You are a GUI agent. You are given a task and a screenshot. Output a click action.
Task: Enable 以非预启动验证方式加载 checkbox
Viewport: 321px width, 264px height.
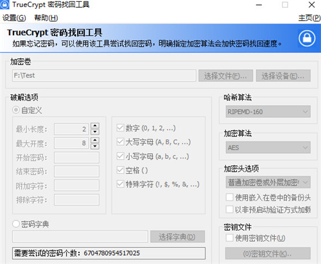point(229,210)
